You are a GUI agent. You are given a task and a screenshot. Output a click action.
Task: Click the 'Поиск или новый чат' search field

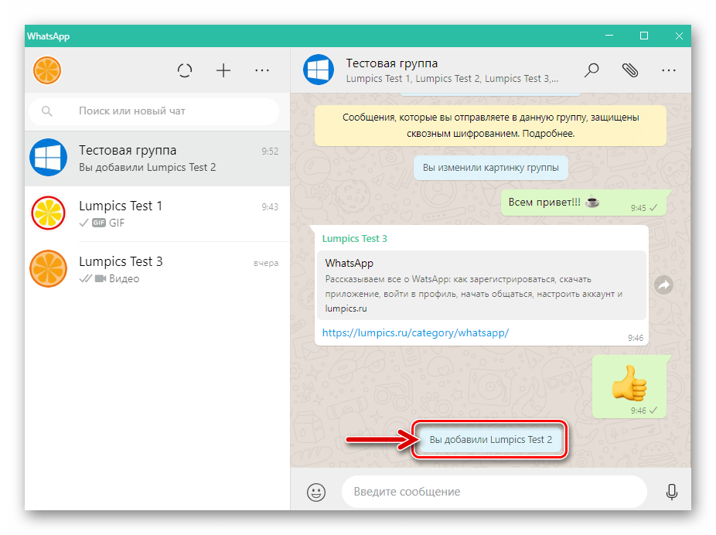[155, 111]
